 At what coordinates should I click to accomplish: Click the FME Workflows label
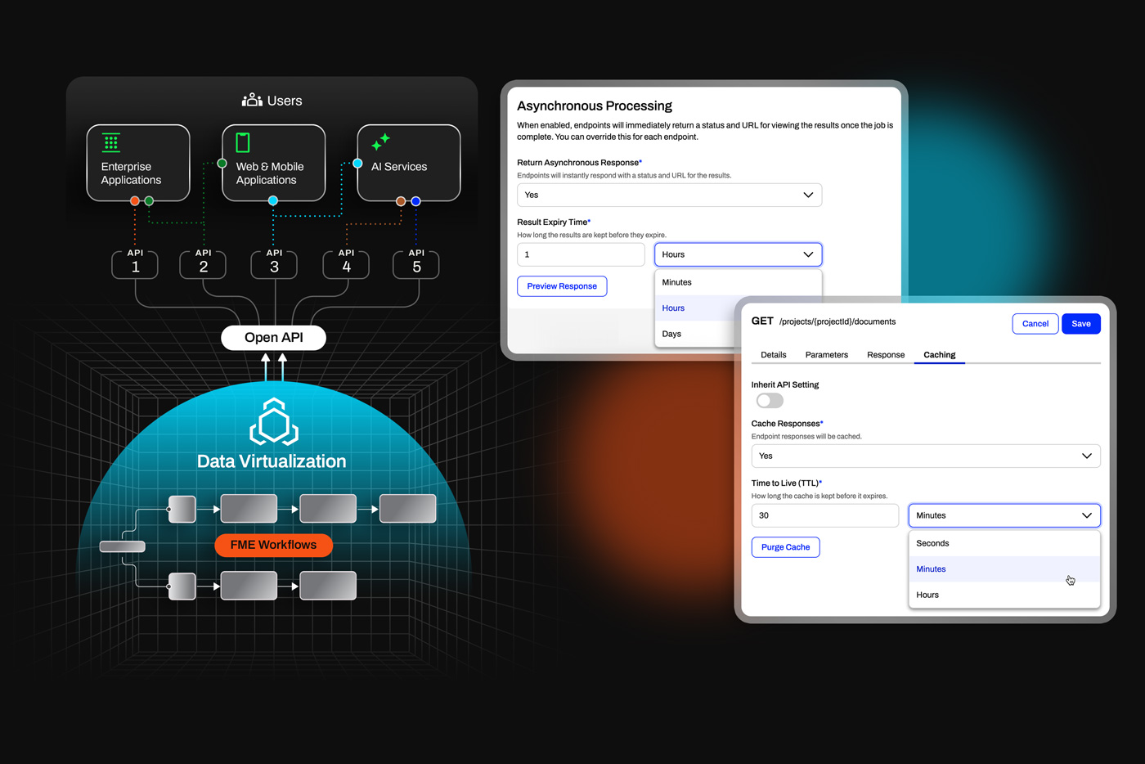pos(273,545)
